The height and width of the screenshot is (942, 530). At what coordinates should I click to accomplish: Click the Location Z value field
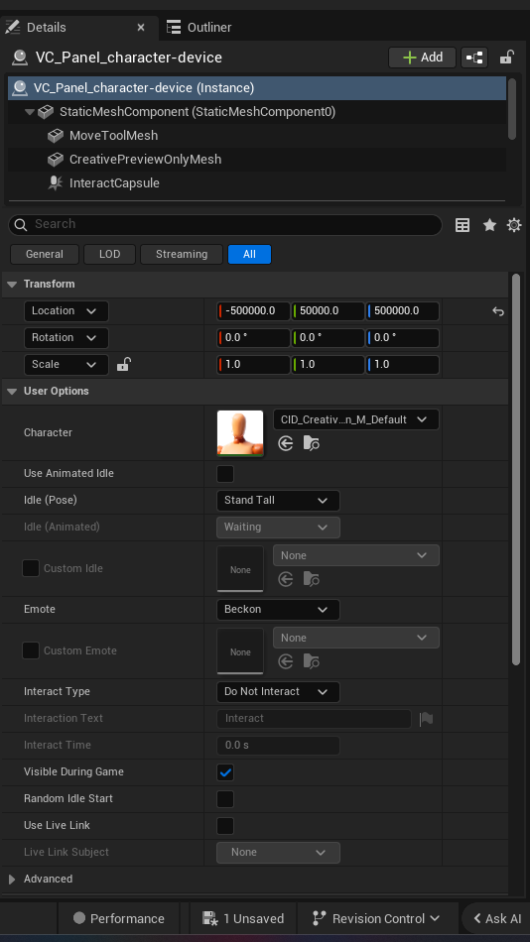[403, 311]
